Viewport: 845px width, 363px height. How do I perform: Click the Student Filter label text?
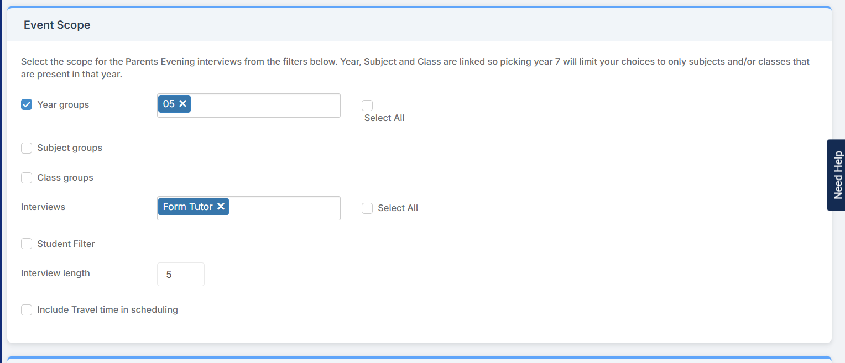(66, 244)
